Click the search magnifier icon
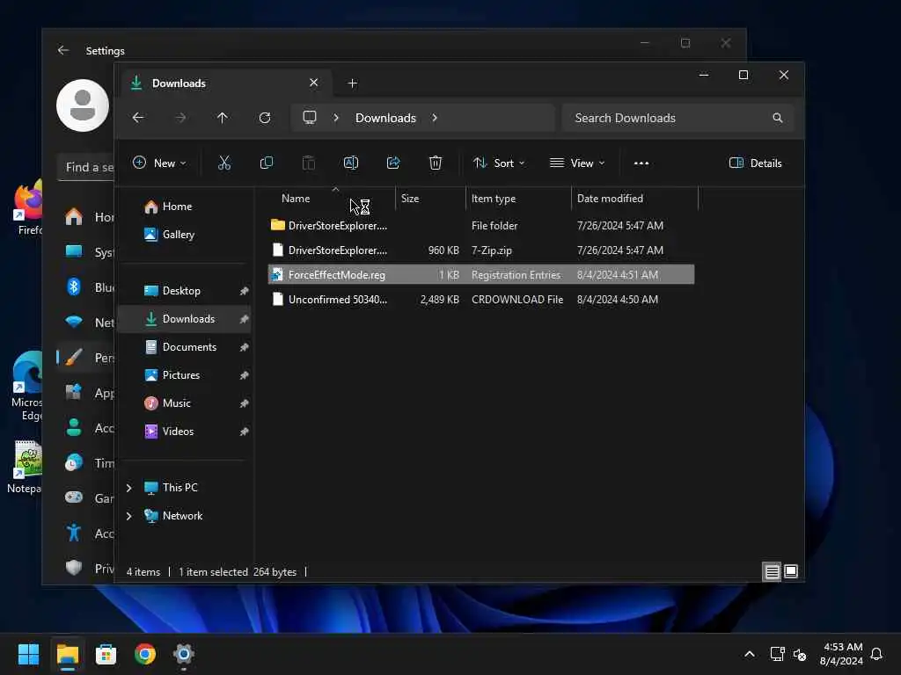Image resolution: width=901 pixels, height=675 pixels. (777, 118)
